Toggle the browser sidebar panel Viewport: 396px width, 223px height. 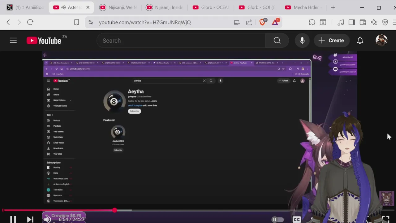click(352, 22)
